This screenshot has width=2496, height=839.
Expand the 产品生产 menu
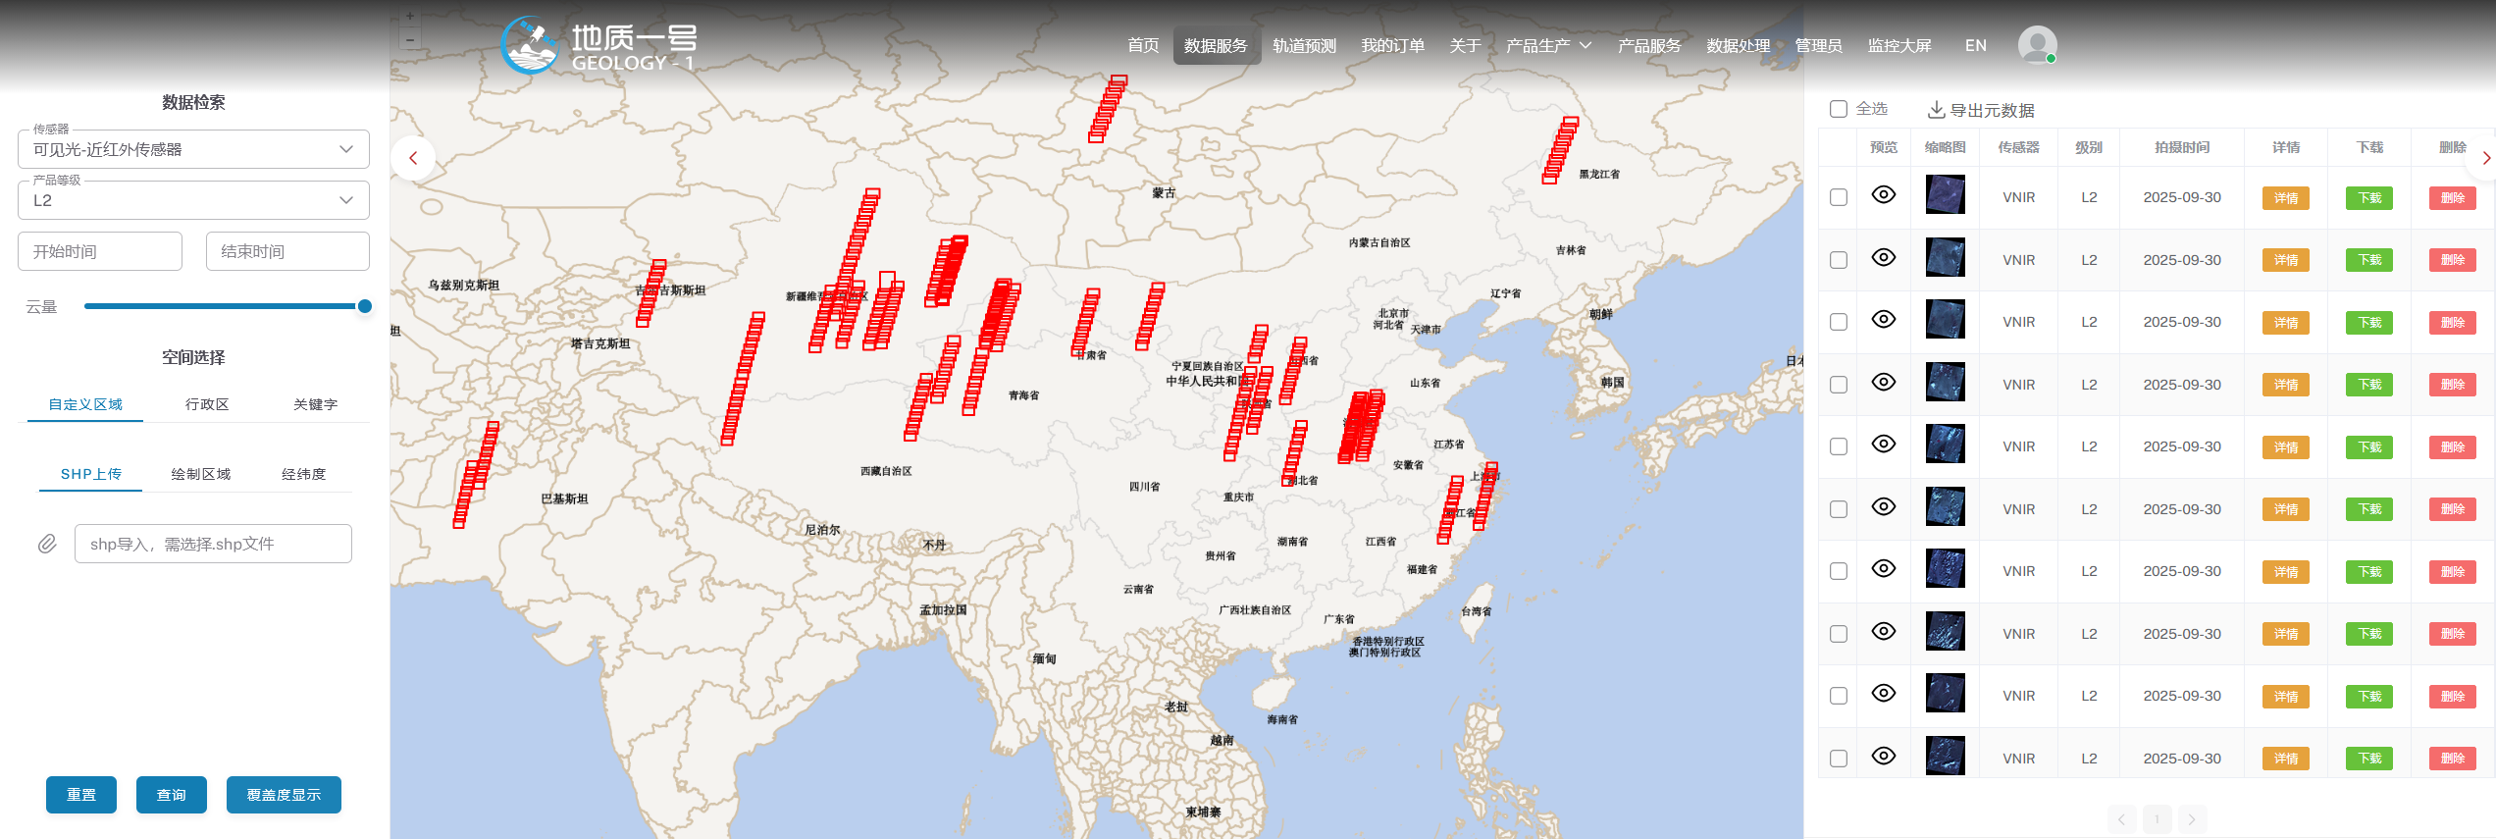coord(1548,45)
